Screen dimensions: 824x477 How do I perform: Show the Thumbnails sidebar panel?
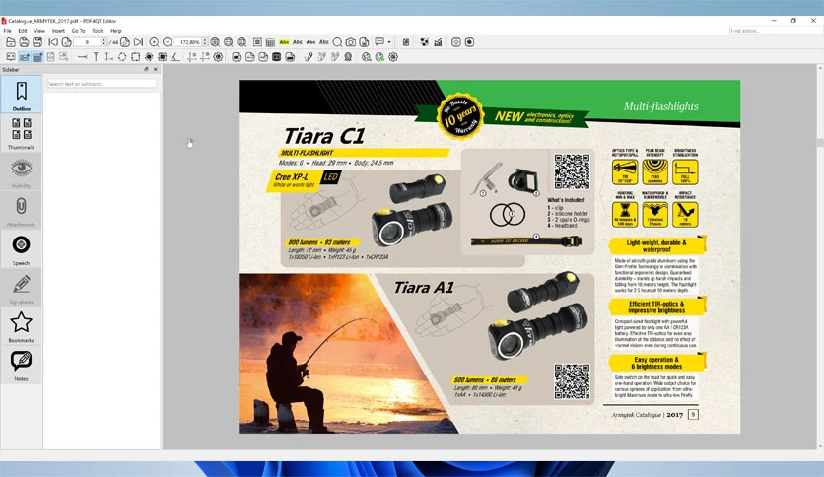point(21,133)
